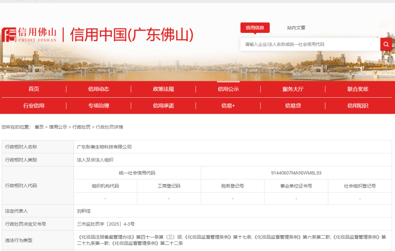This screenshot has height=251, width=395.
Task: Go to 行政处罚 in the breadcrumb
Action: point(81,127)
